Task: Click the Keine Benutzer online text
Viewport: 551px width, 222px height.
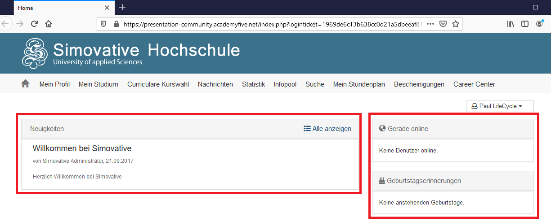Action: coord(408,150)
